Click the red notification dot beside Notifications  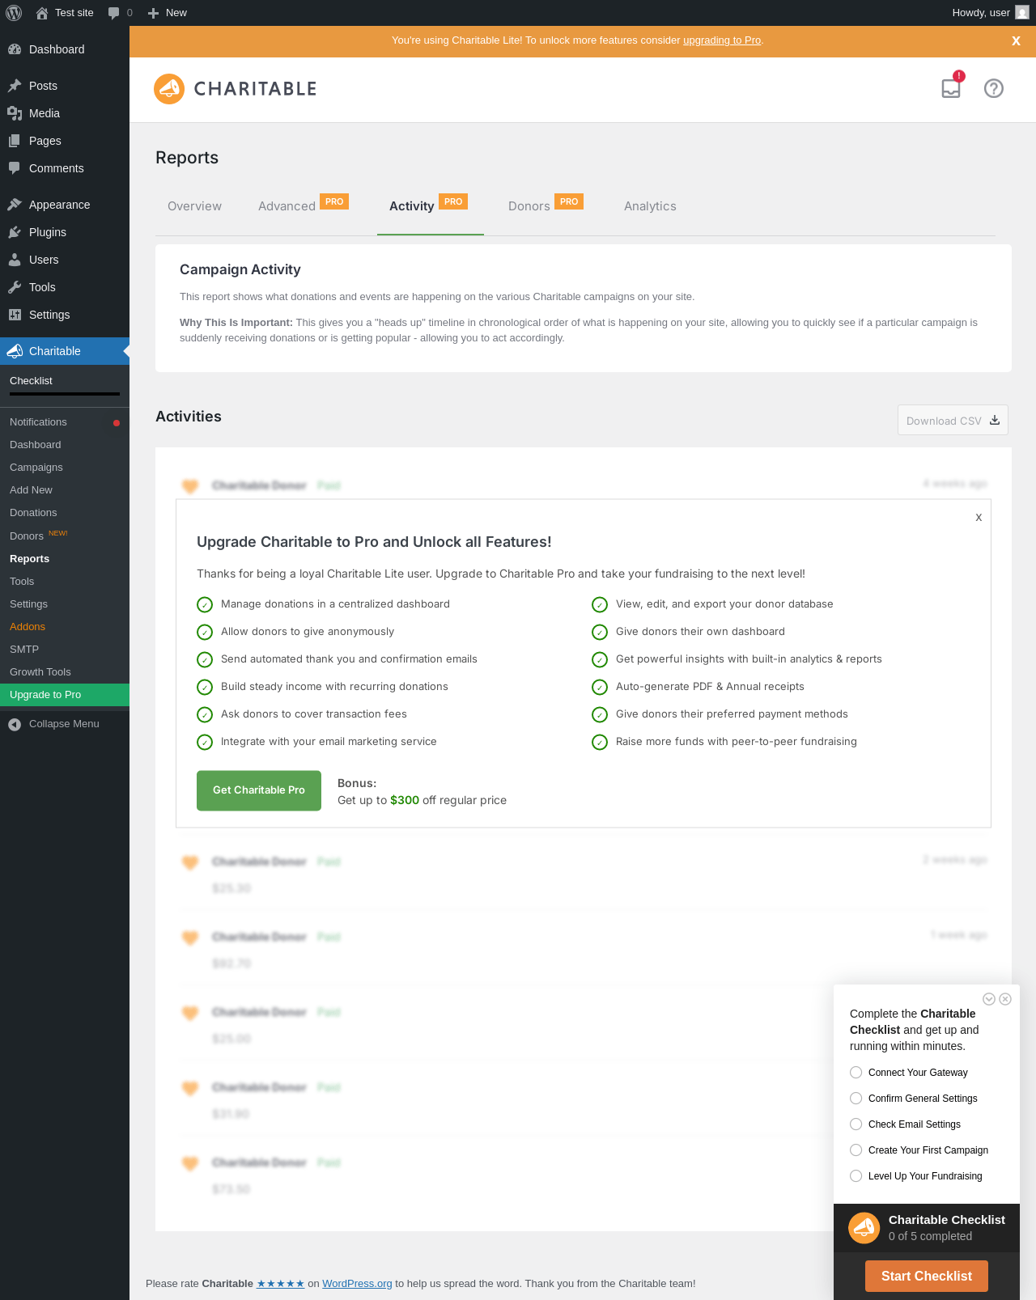[117, 423]
